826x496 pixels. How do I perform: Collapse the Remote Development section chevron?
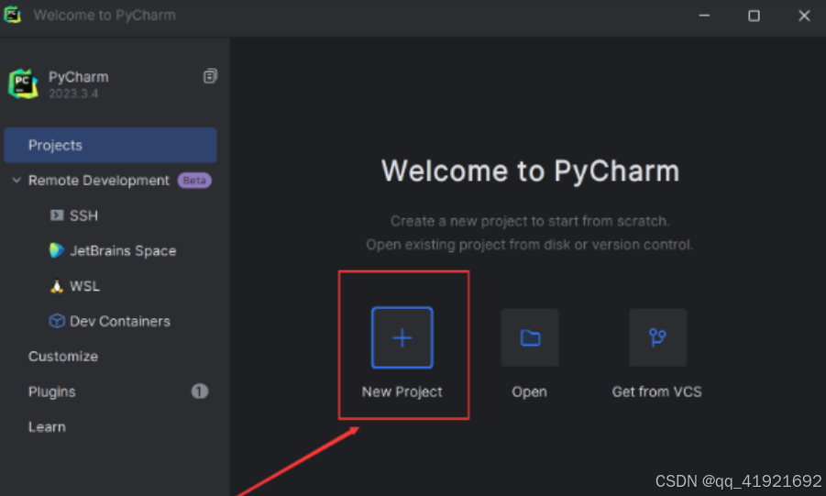pos(17,181)
